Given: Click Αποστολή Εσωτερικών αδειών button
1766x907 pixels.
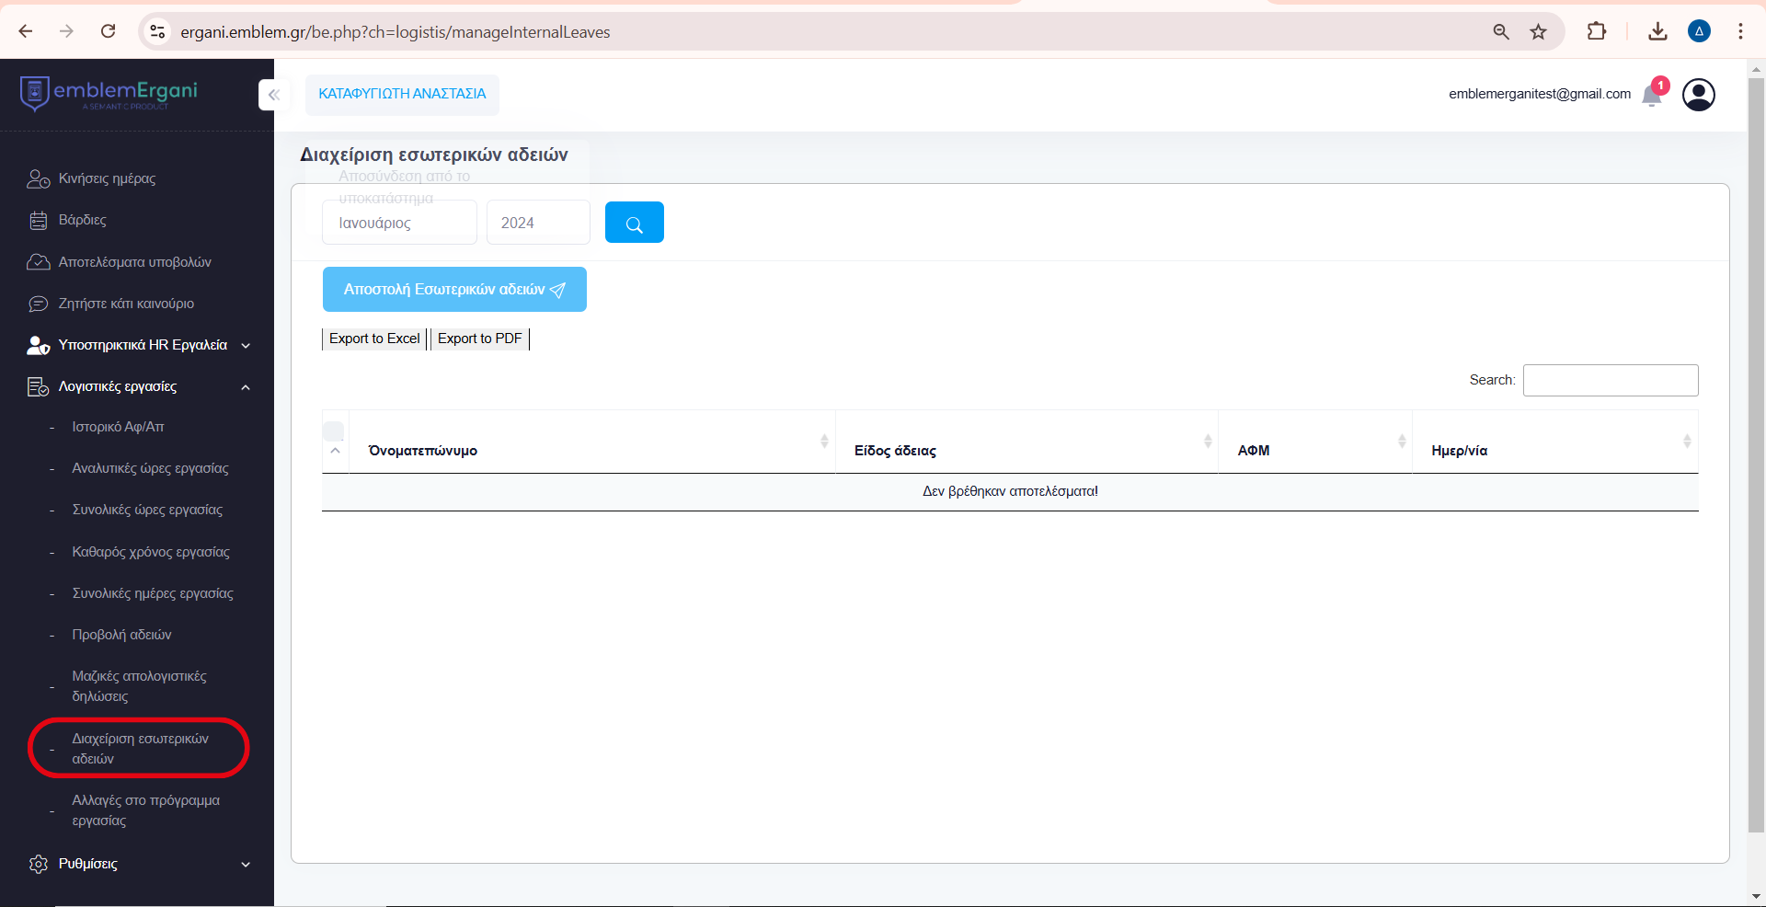Looking at the screenshot, I should click(x=454, y=290).
